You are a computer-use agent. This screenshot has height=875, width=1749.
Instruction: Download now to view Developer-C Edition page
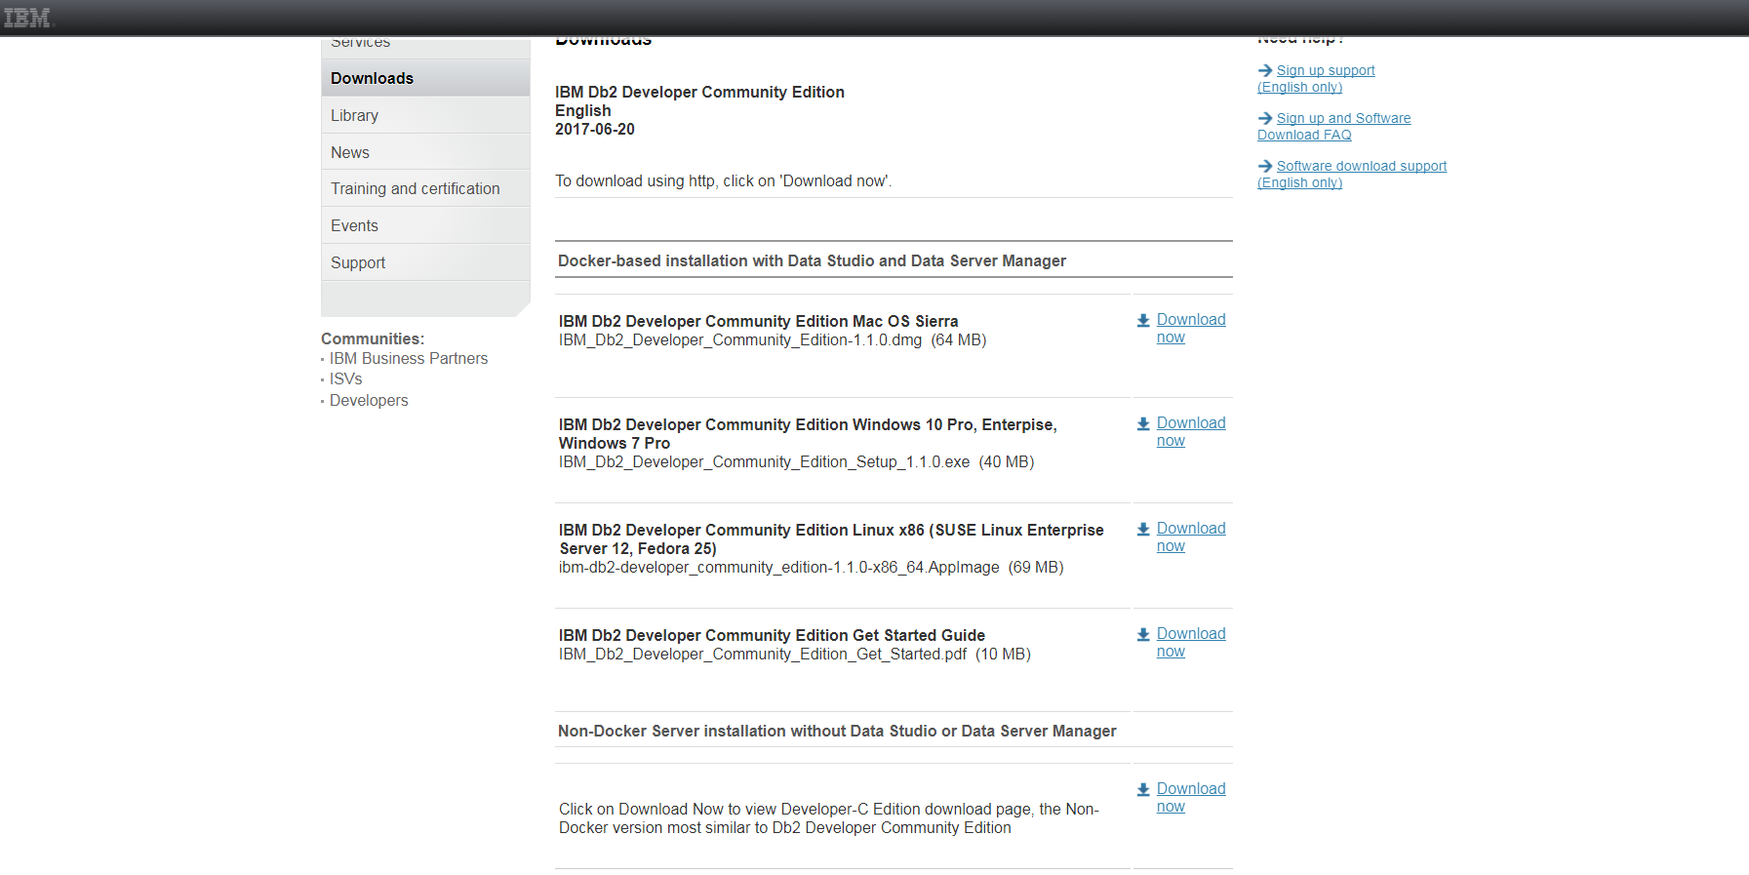click(1191, 798)
